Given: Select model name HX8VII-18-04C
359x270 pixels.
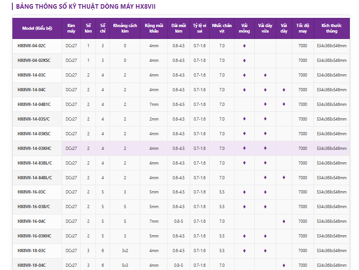Looking at the screenshot, I should 32,265.
